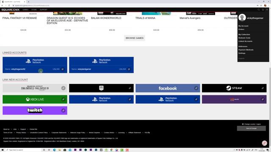Reload the page with the browser refresh icon
The width and height of the screenshot is (271, 152).
click(x=9, y=5)
